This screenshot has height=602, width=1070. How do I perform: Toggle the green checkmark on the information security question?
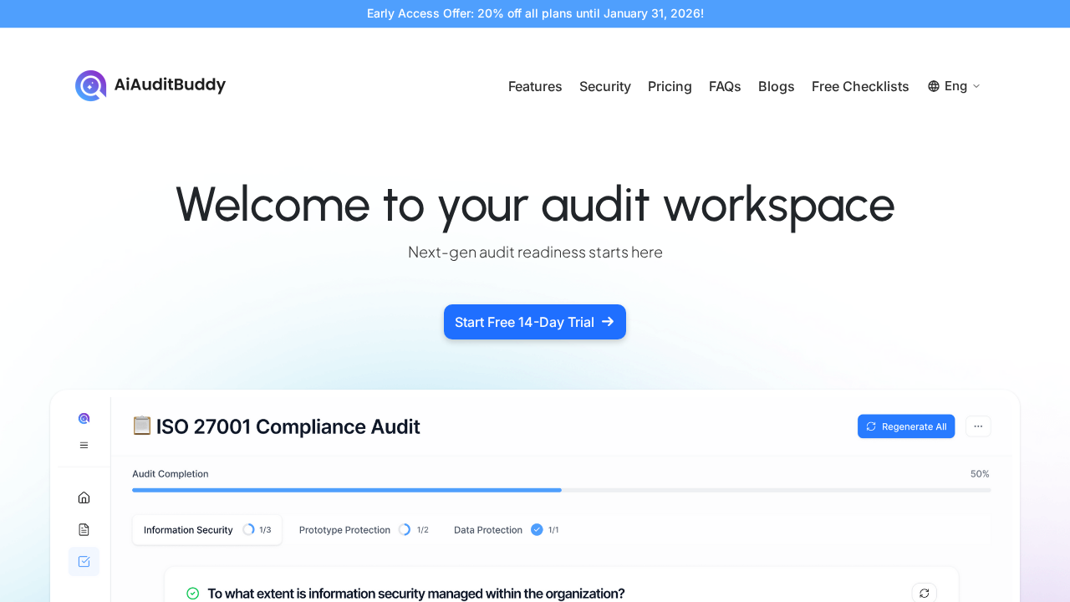pos(192,594)
